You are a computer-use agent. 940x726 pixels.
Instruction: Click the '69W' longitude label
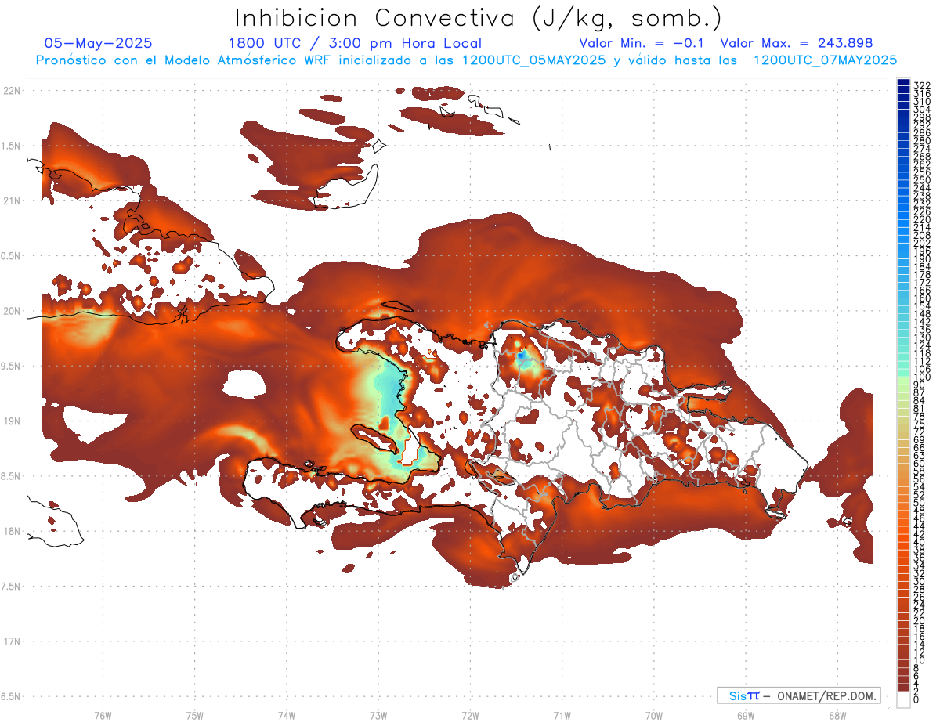click(746, 716)
